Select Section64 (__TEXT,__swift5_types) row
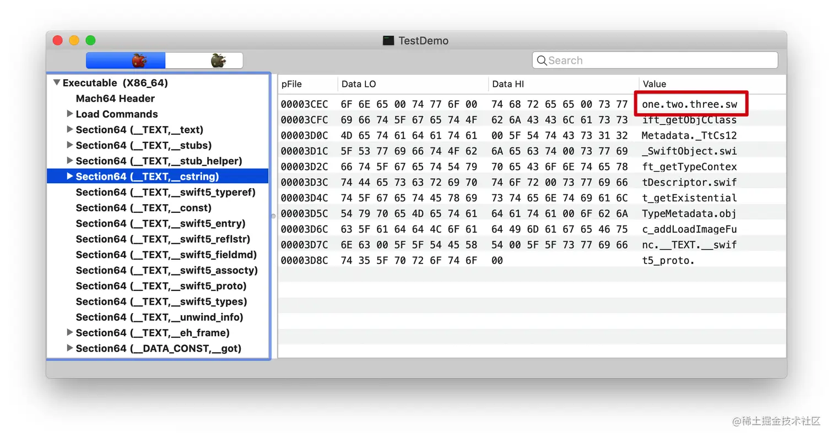833x439 pixels. pos(161,301)
